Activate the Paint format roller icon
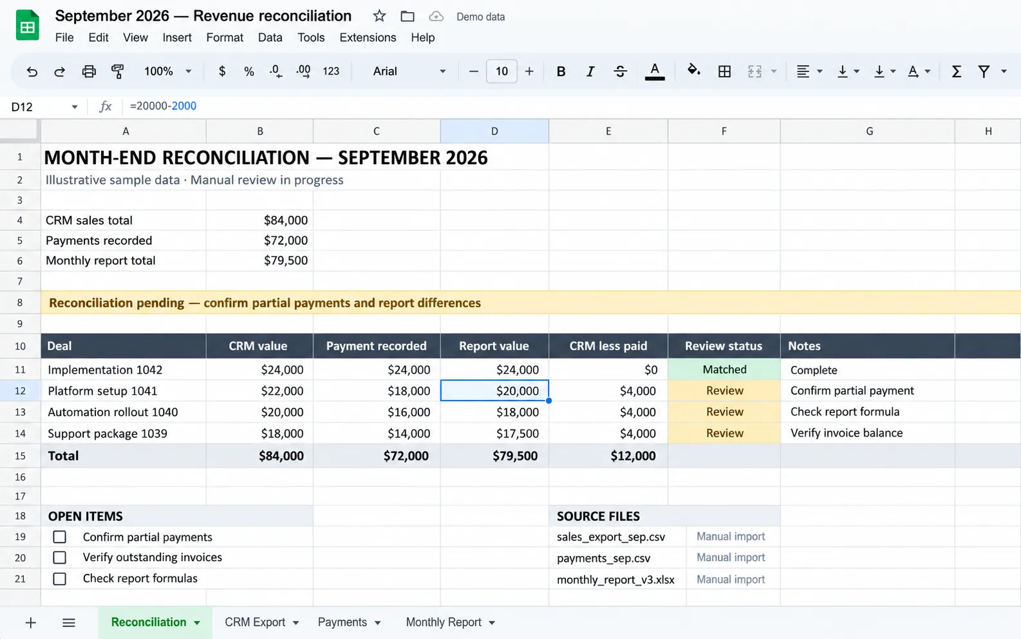The height and width of the screenshot is (639, 1021). coord(118,72)
